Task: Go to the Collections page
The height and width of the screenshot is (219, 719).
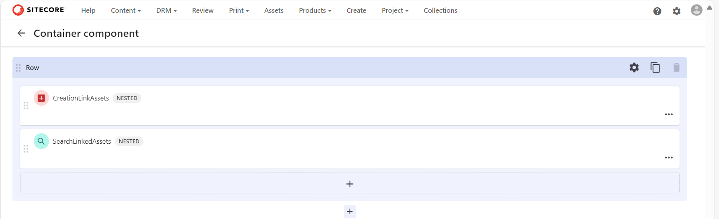Action: coord(440,10)
